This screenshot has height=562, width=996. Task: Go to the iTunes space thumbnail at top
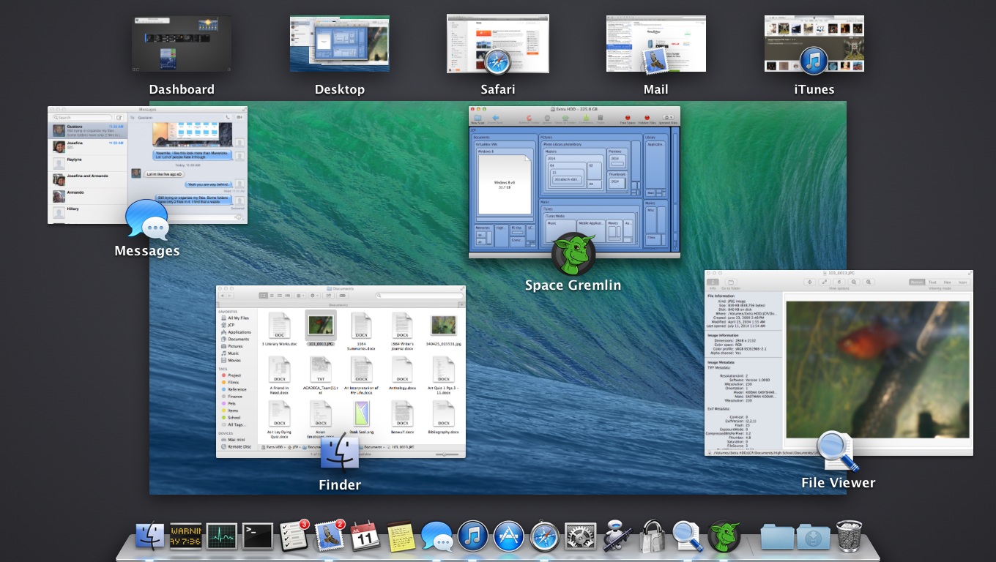[814, 44]
